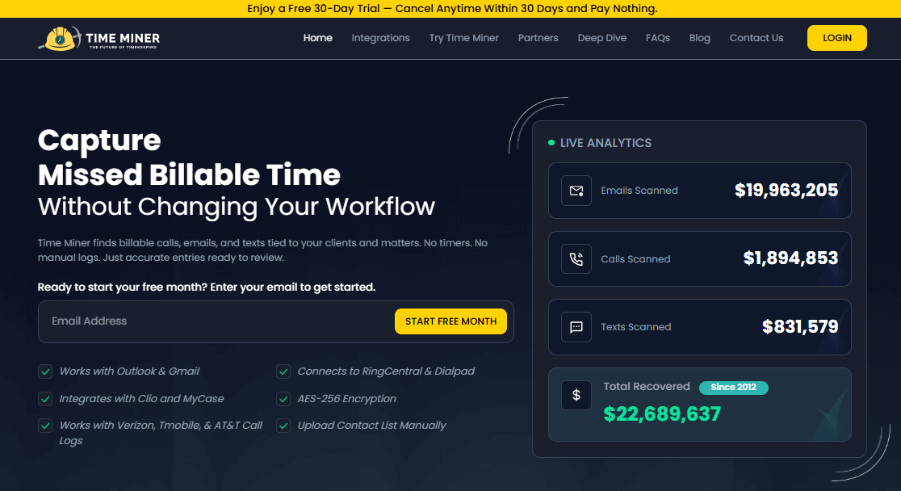This screenshot has height=491, width=901.
Task: Click the phone icon beside Calls Scanned
Action: pos(576,258)
